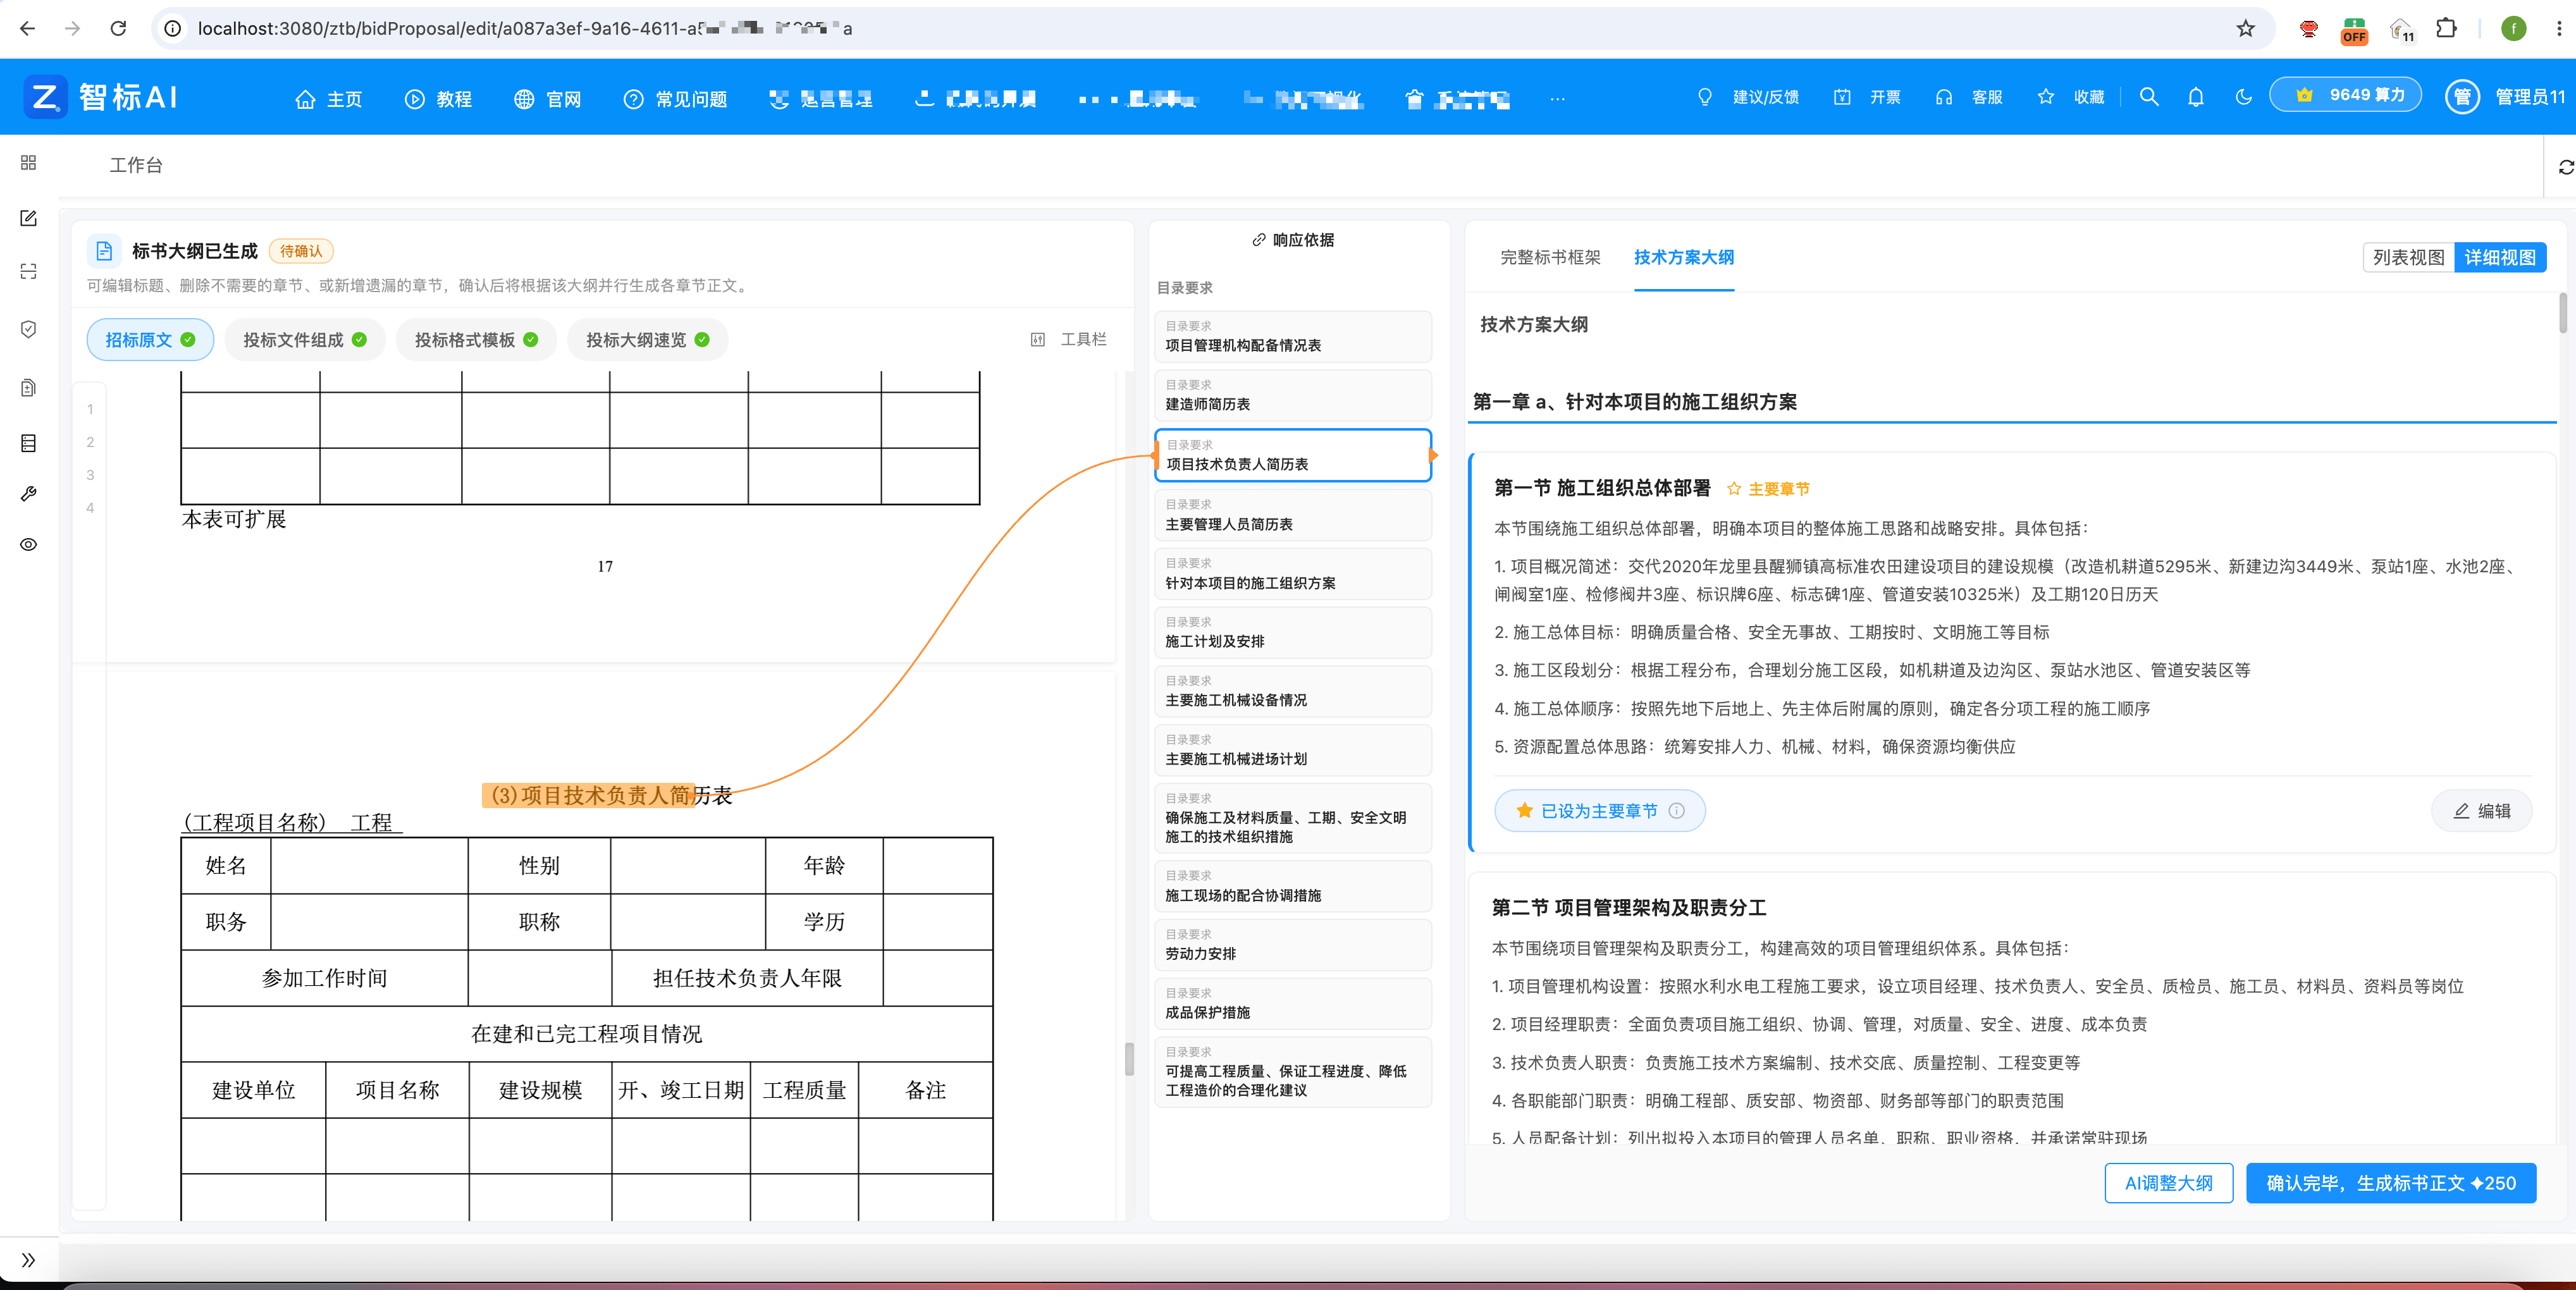2576x1290 pixels.
Task: Bookmark page with browser star icon
Action: tap(2246, 28)
